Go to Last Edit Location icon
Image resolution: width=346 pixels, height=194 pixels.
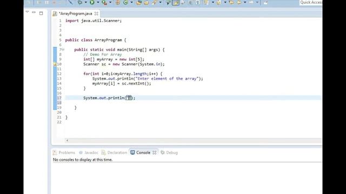click(x=231, y=2)
